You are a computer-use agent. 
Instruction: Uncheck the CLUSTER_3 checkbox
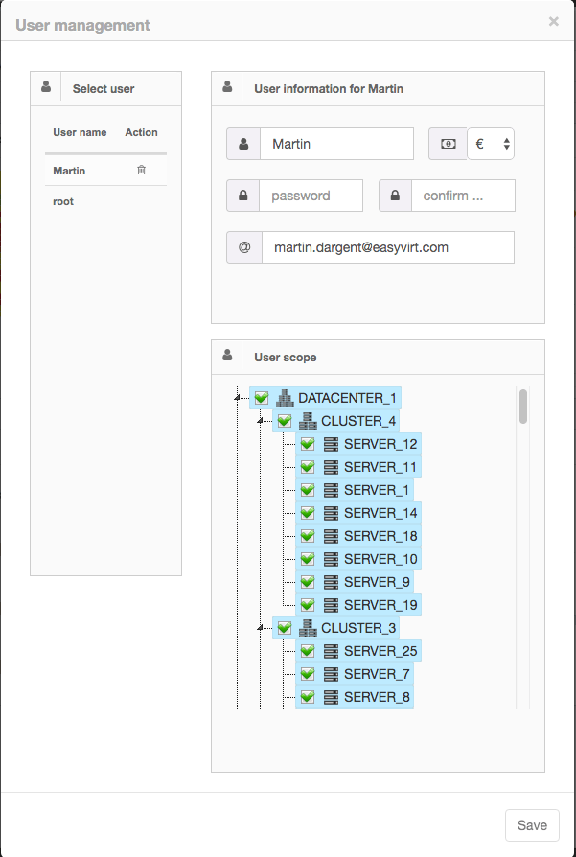click(285, 628)
